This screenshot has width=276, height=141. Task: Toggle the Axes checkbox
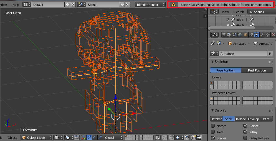213,132
